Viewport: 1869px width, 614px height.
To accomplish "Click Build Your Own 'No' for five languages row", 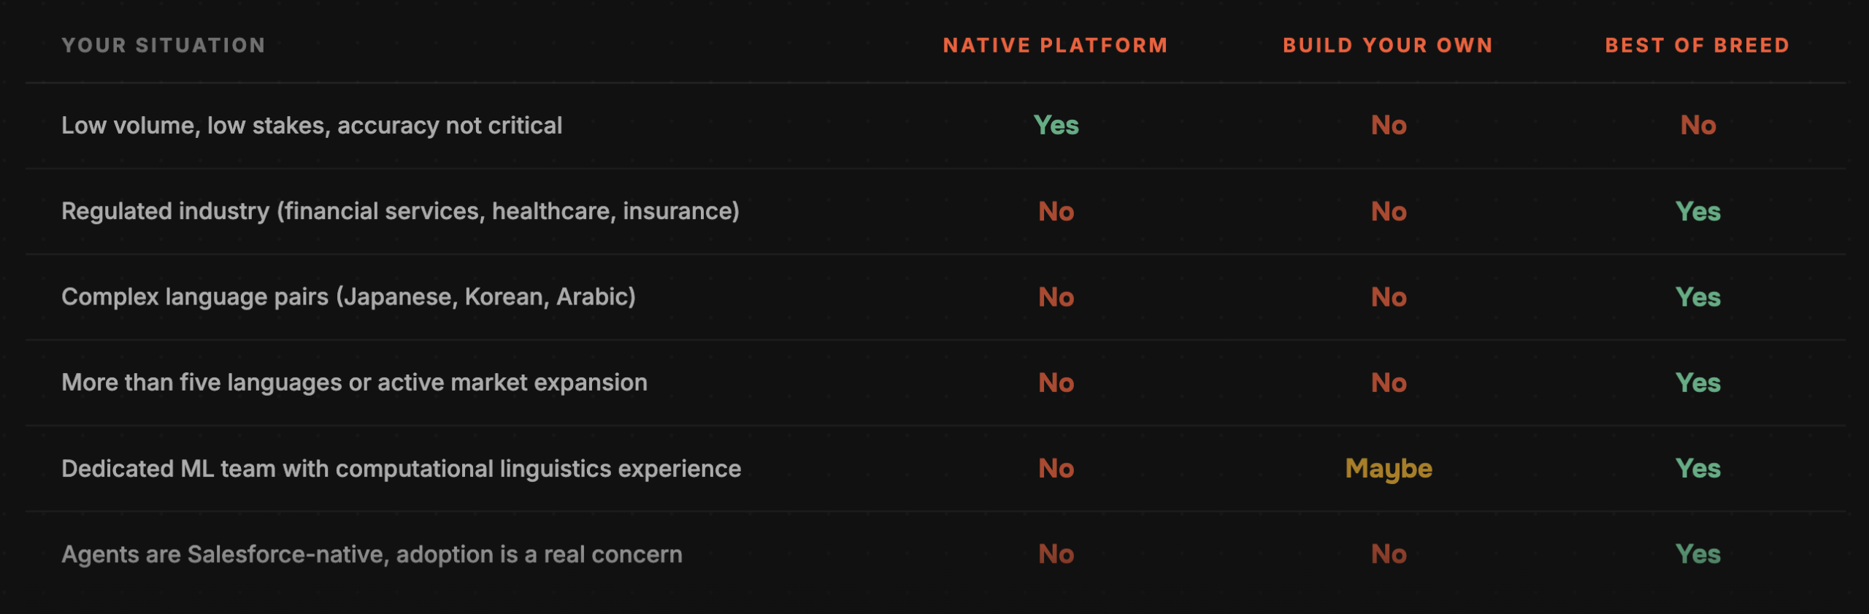I will 1388,383.
